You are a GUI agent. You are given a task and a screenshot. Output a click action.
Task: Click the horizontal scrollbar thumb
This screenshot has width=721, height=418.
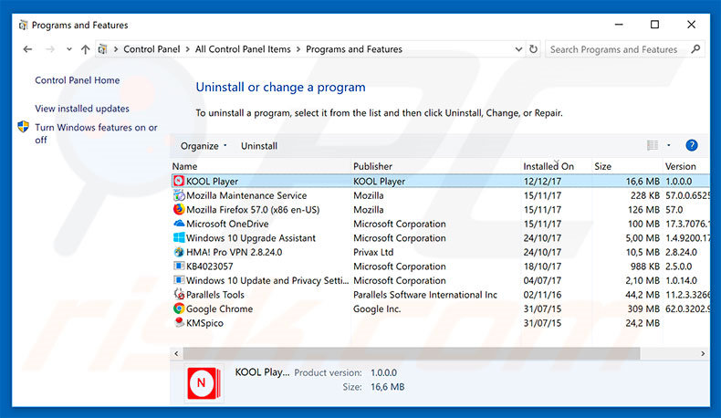pyautogui.click(x=412, y=353)
